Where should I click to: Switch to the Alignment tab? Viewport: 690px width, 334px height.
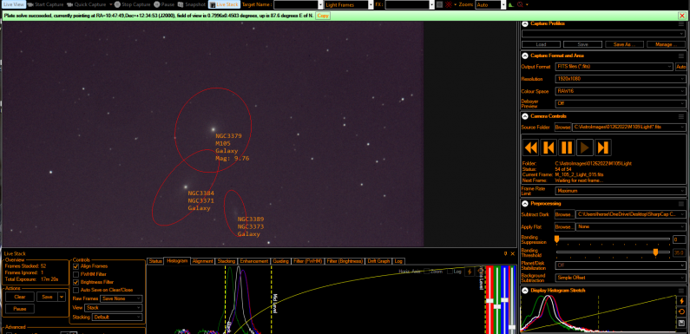pos(203,261)
